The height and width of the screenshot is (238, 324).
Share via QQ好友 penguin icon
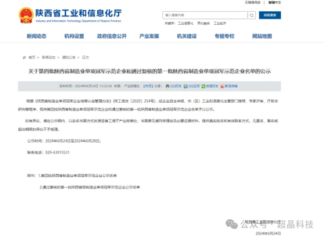pyautogui.click(x=168, y=86)
